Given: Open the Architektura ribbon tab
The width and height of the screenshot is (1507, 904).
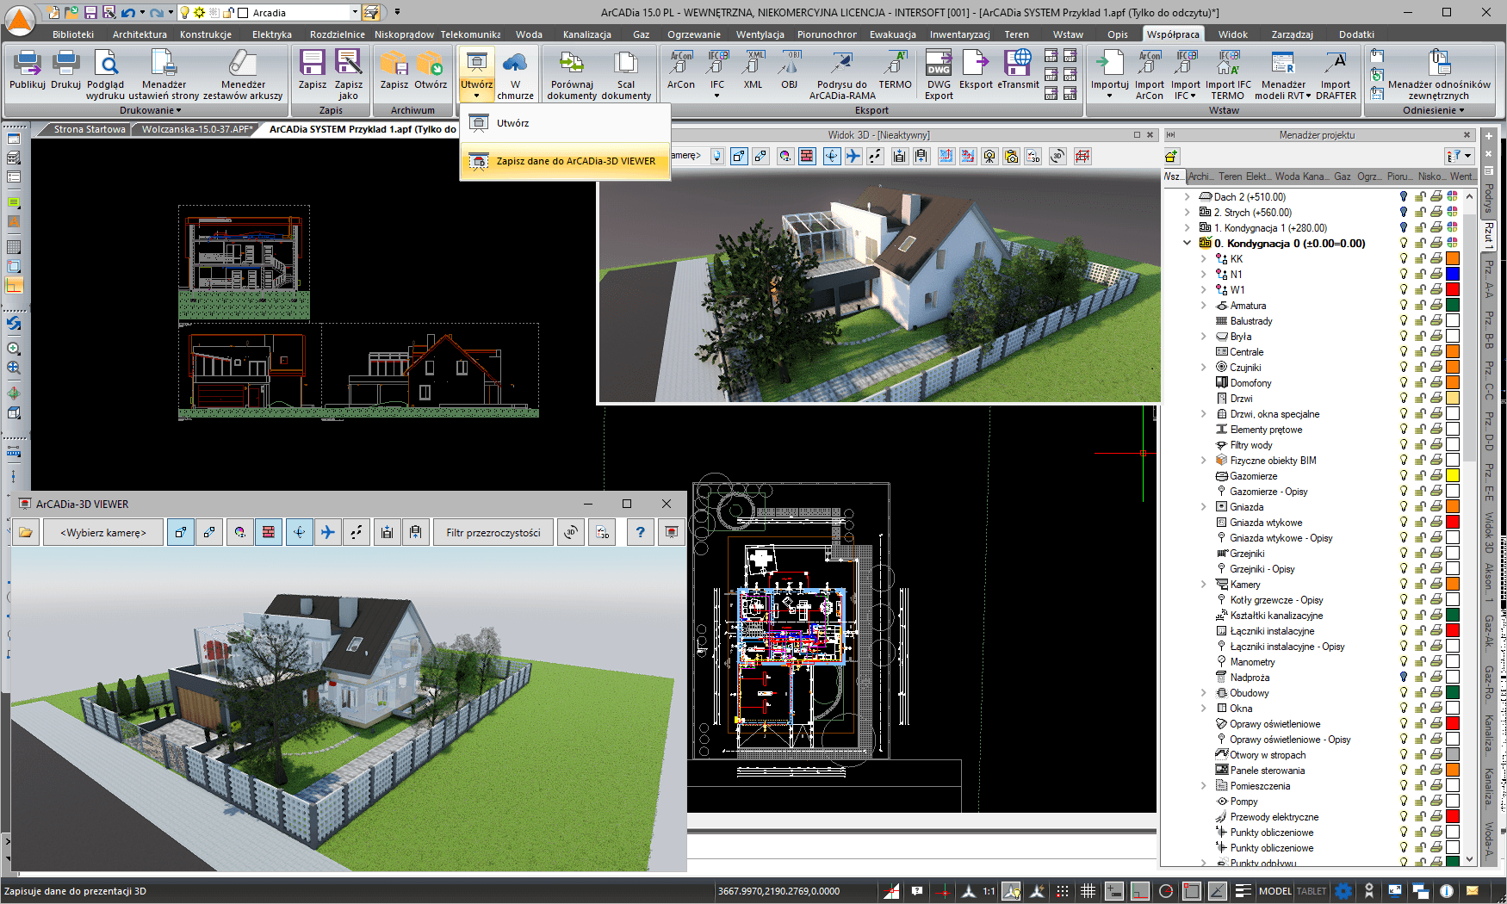Looking at the screenshot, I should [140, 34].
